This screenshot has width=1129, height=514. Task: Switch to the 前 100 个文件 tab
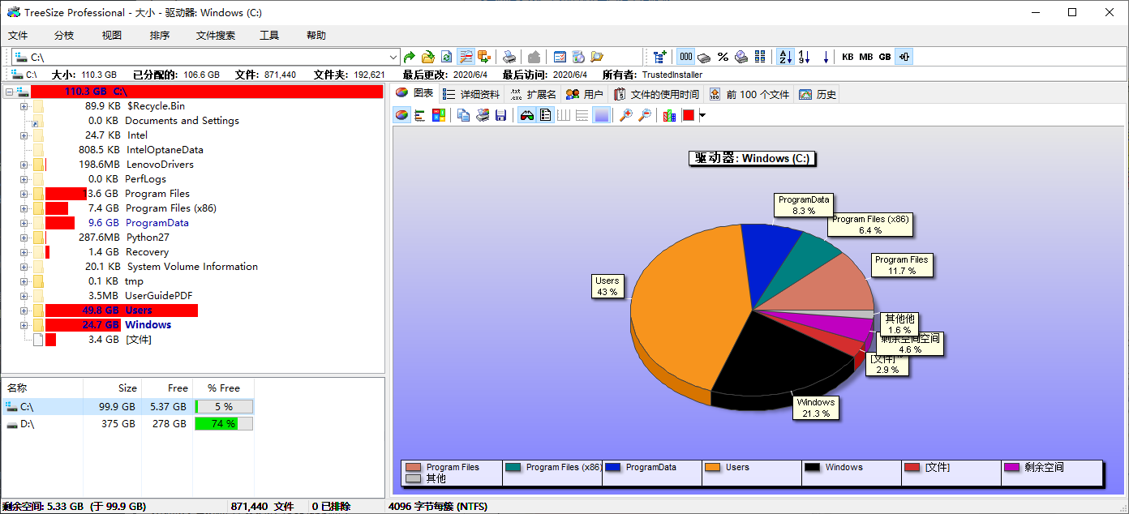coord(749,95)
